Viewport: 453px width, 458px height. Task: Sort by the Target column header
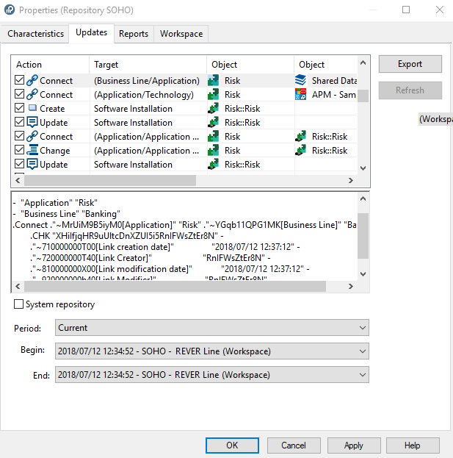[147, 65]
